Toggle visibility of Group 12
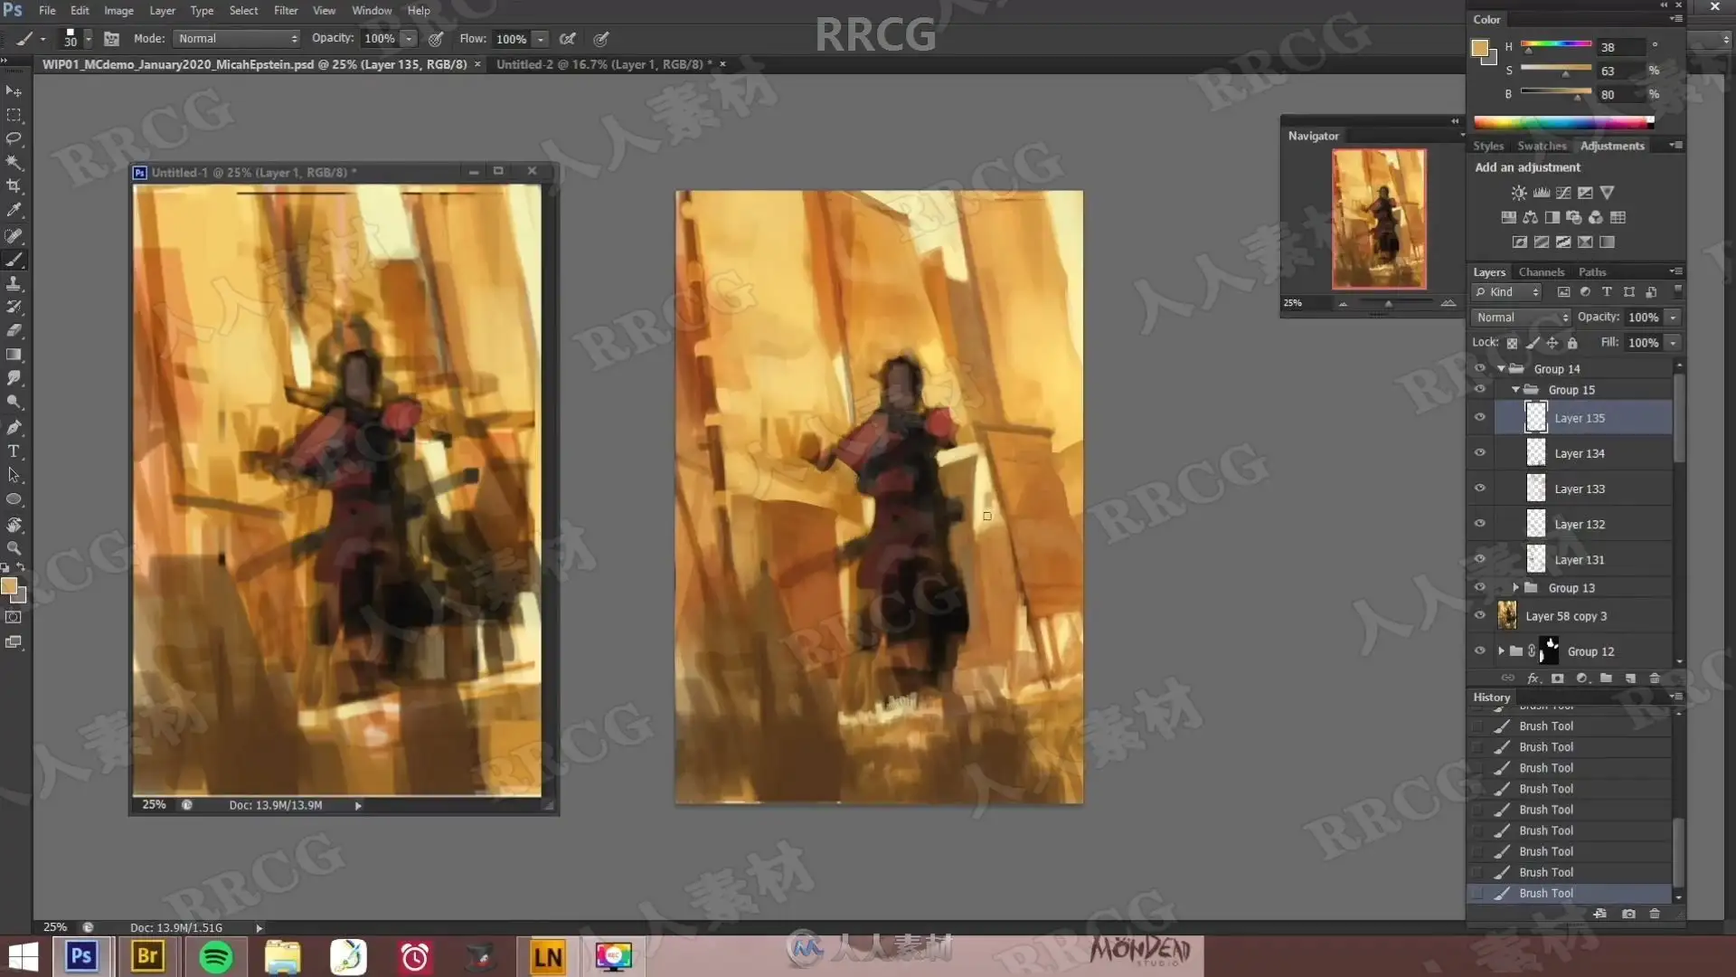The width and height of the screenshot is (1736, 977). pyautogui.click(x=1480, y=651)
